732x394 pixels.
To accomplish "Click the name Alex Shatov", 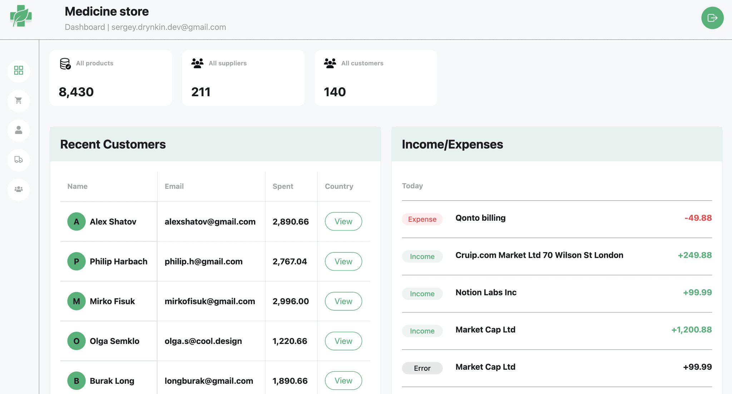I will tap(113, 222).
